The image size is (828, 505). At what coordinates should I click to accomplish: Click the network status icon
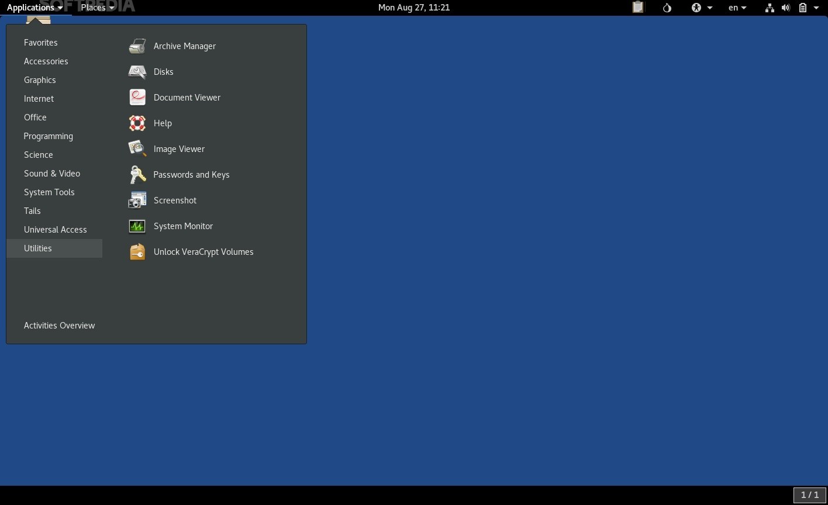(769, 8)
